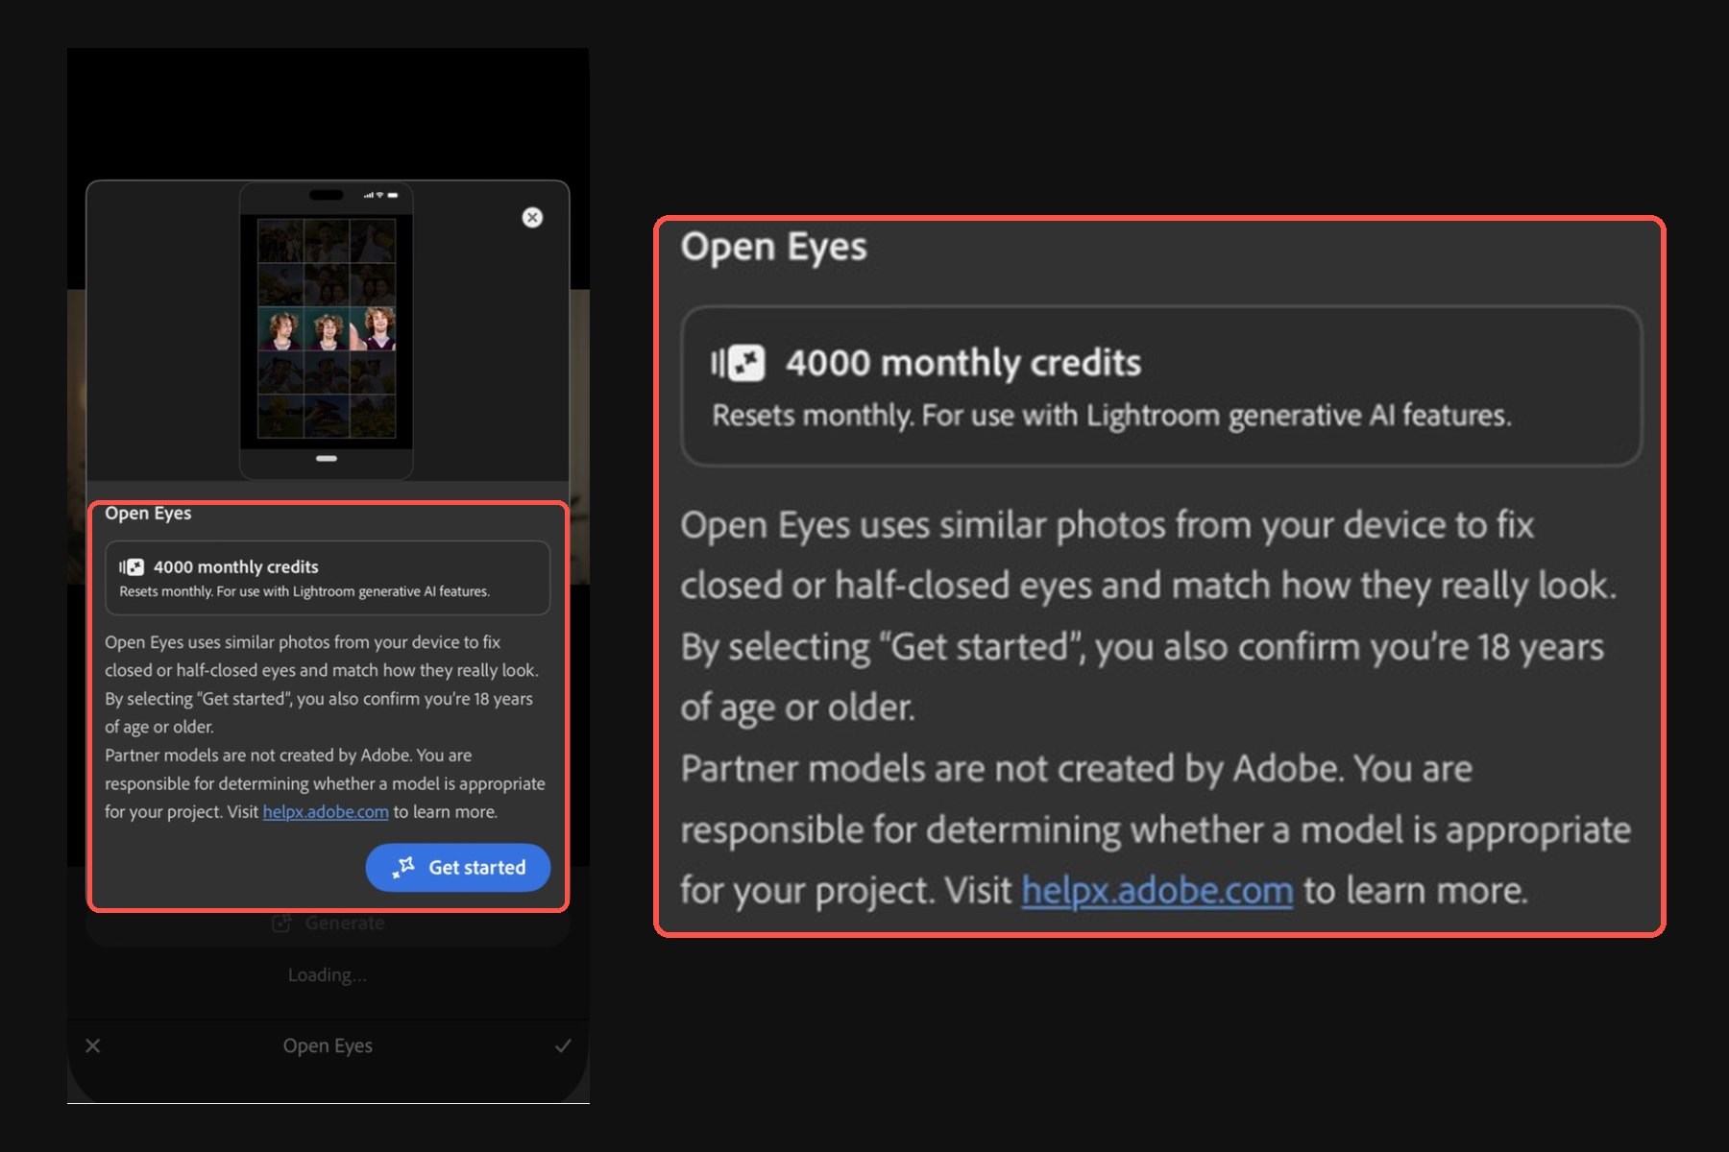Select the photo grid preview thumbnail
The height and width of the screenshot is (1152, 1729).
[327, 327]
